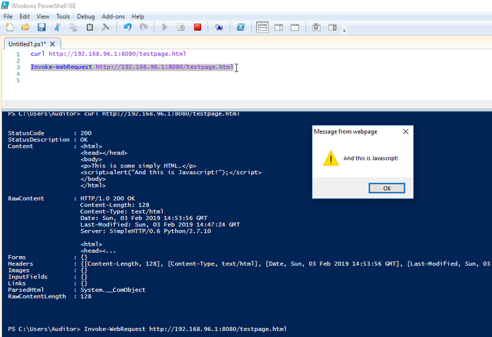
Task: Open the View menu
Action: [43, 16]
